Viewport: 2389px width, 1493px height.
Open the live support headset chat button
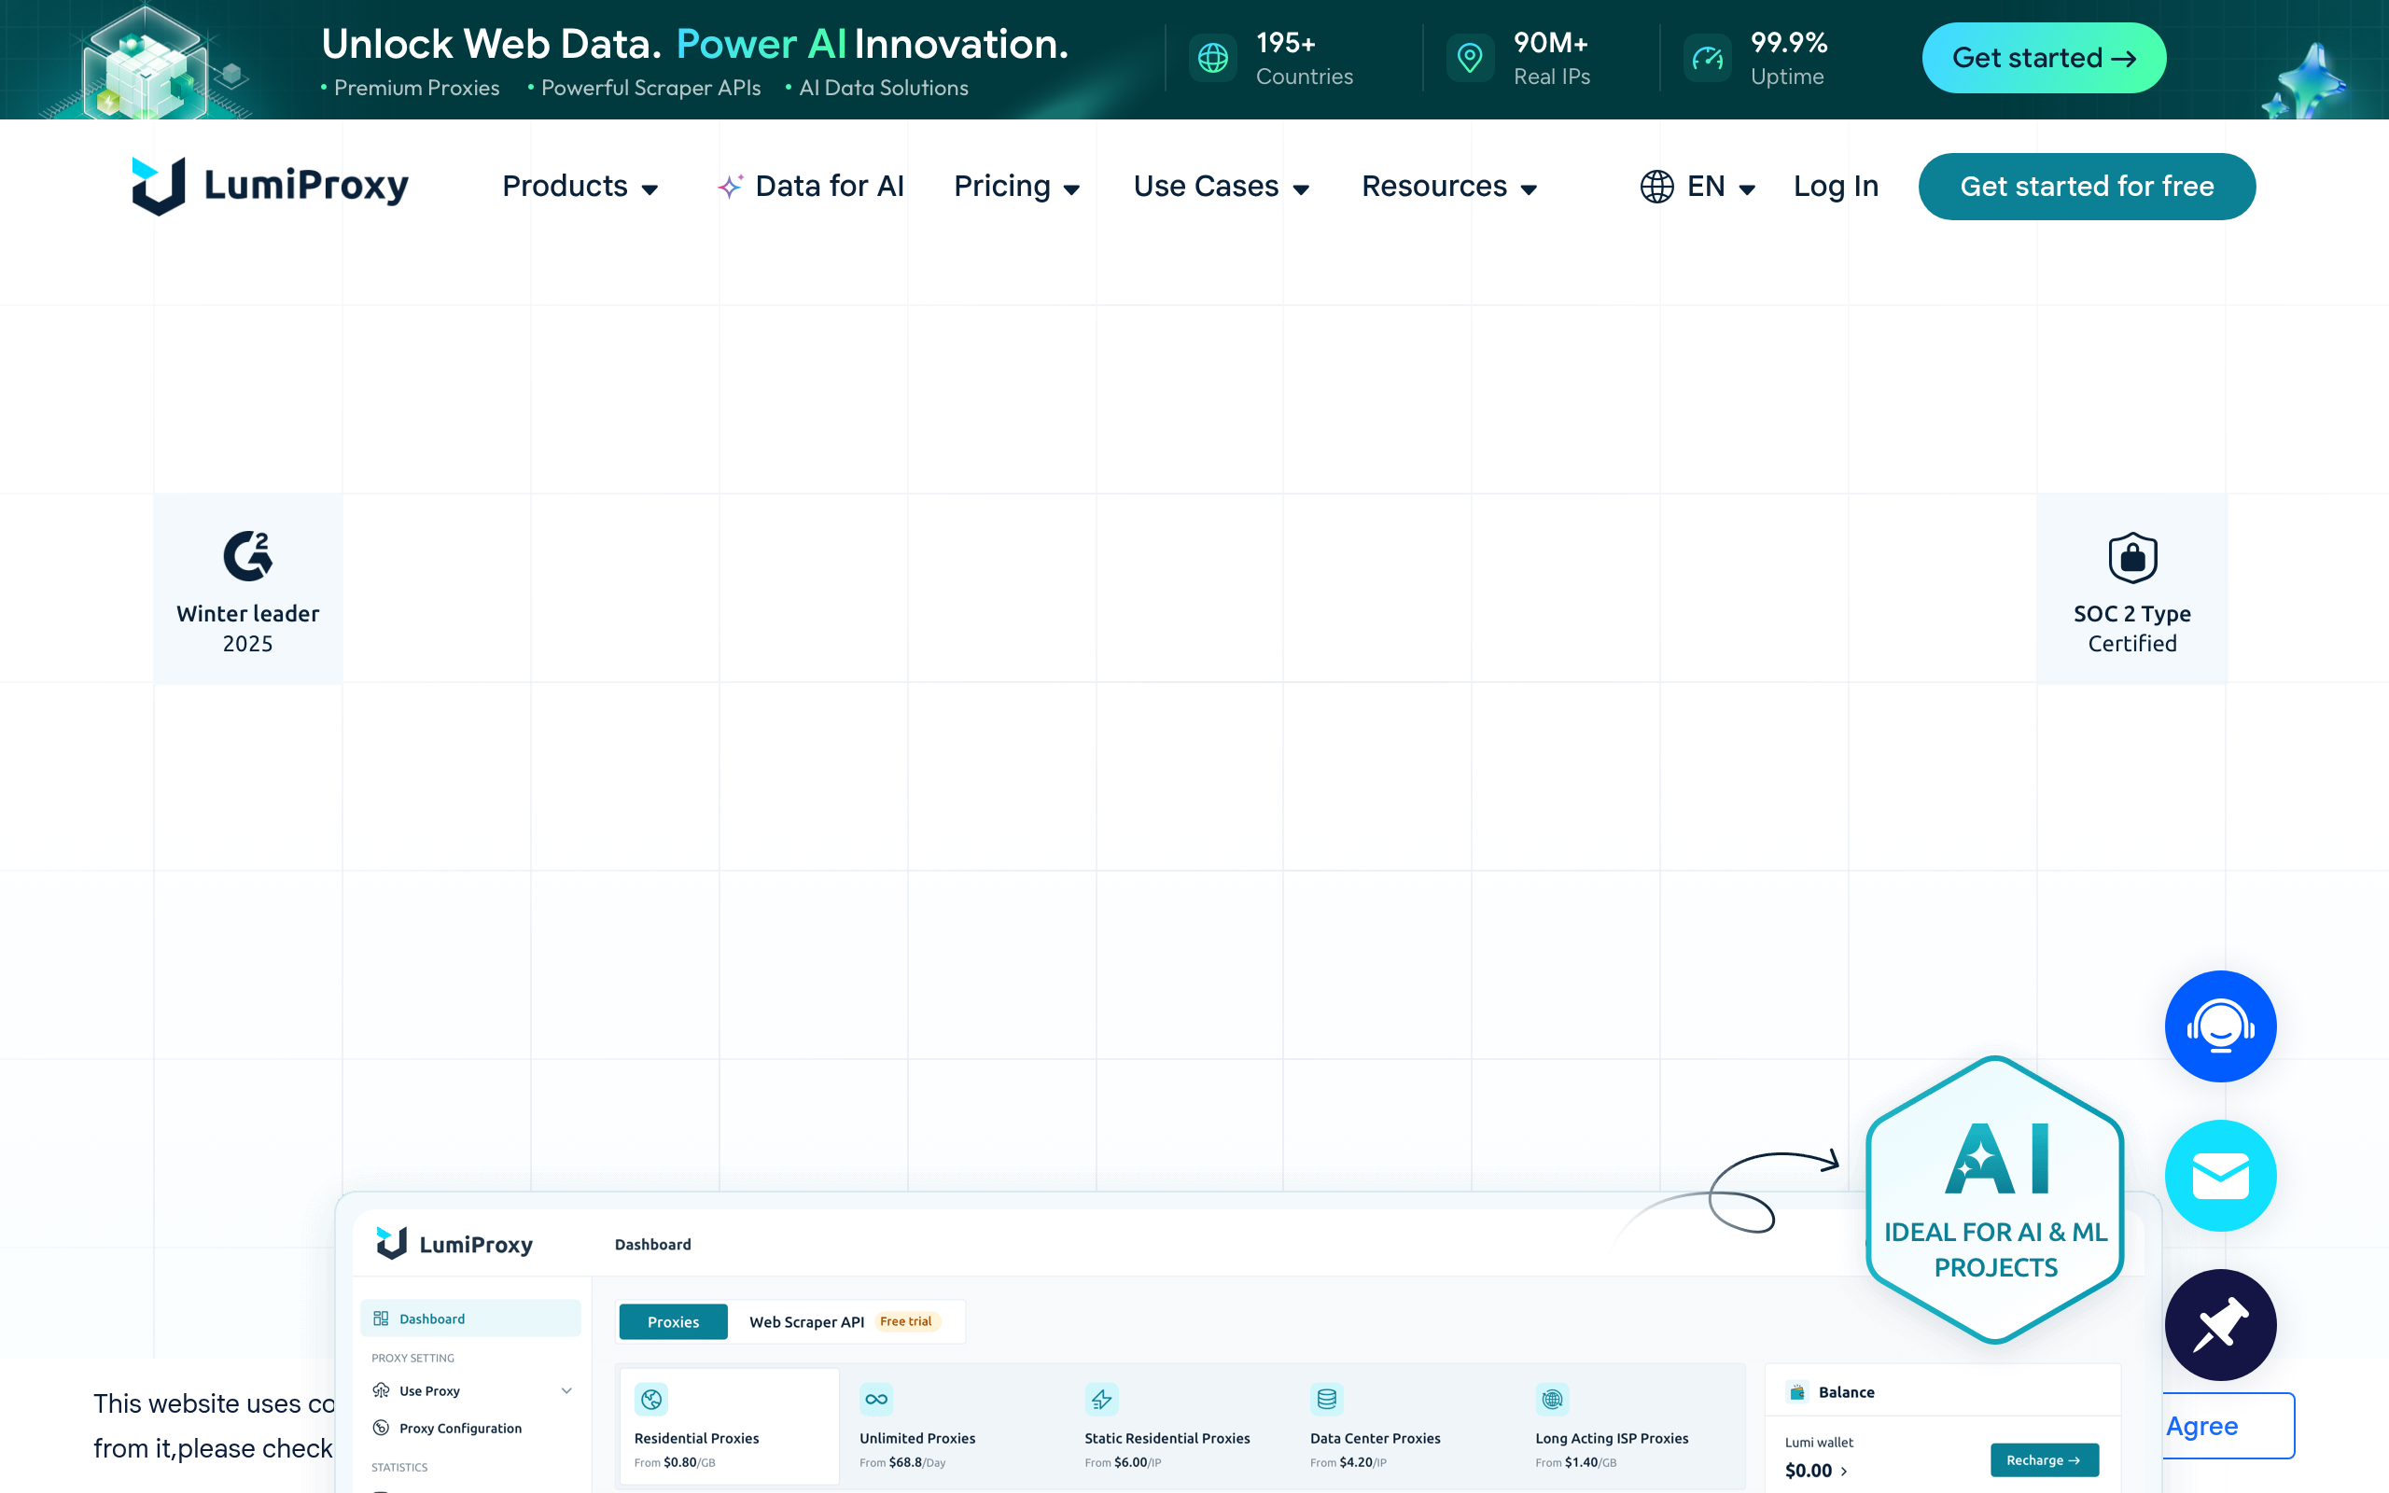[x=2220, y=1026]
